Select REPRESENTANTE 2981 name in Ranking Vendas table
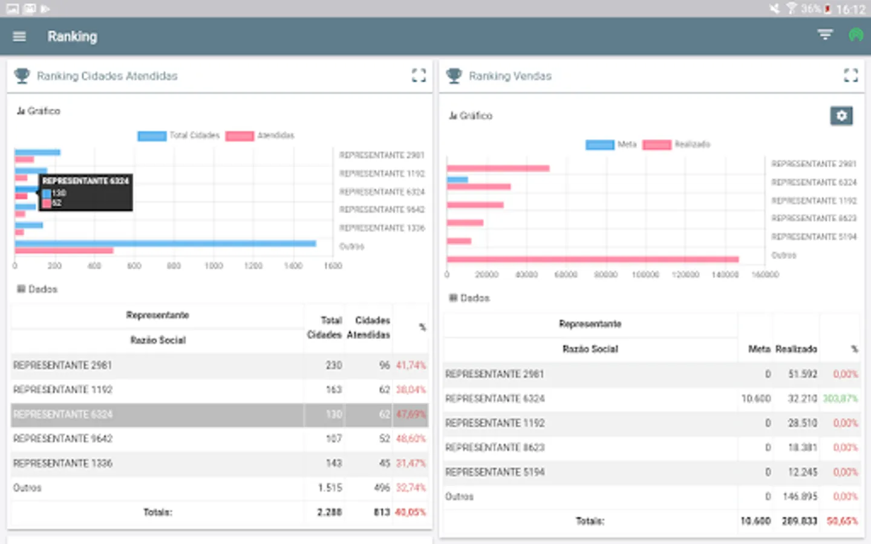 495,374
